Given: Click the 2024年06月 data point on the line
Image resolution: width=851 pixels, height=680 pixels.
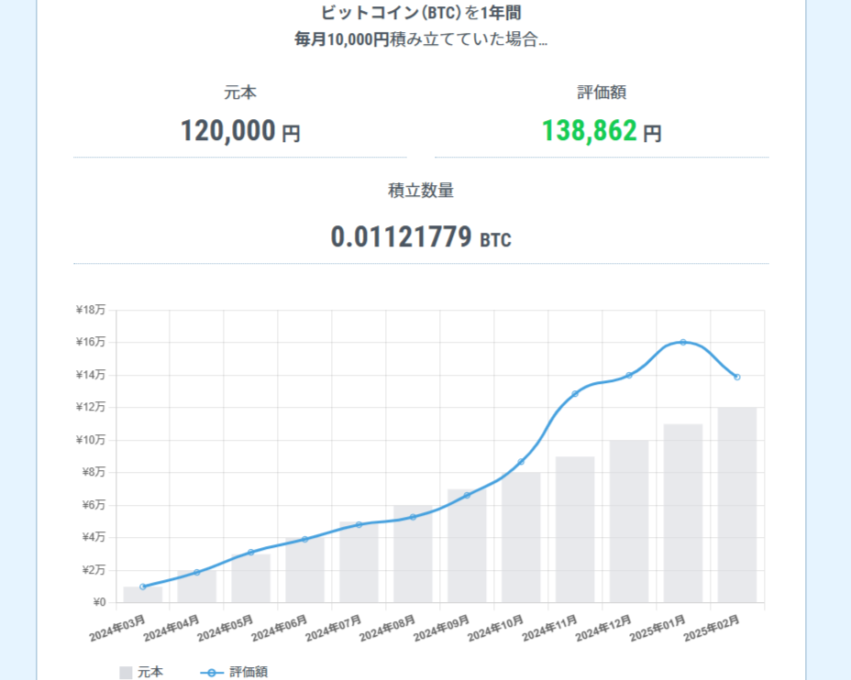Looking at the screenshot, I should tap(305, 540).
